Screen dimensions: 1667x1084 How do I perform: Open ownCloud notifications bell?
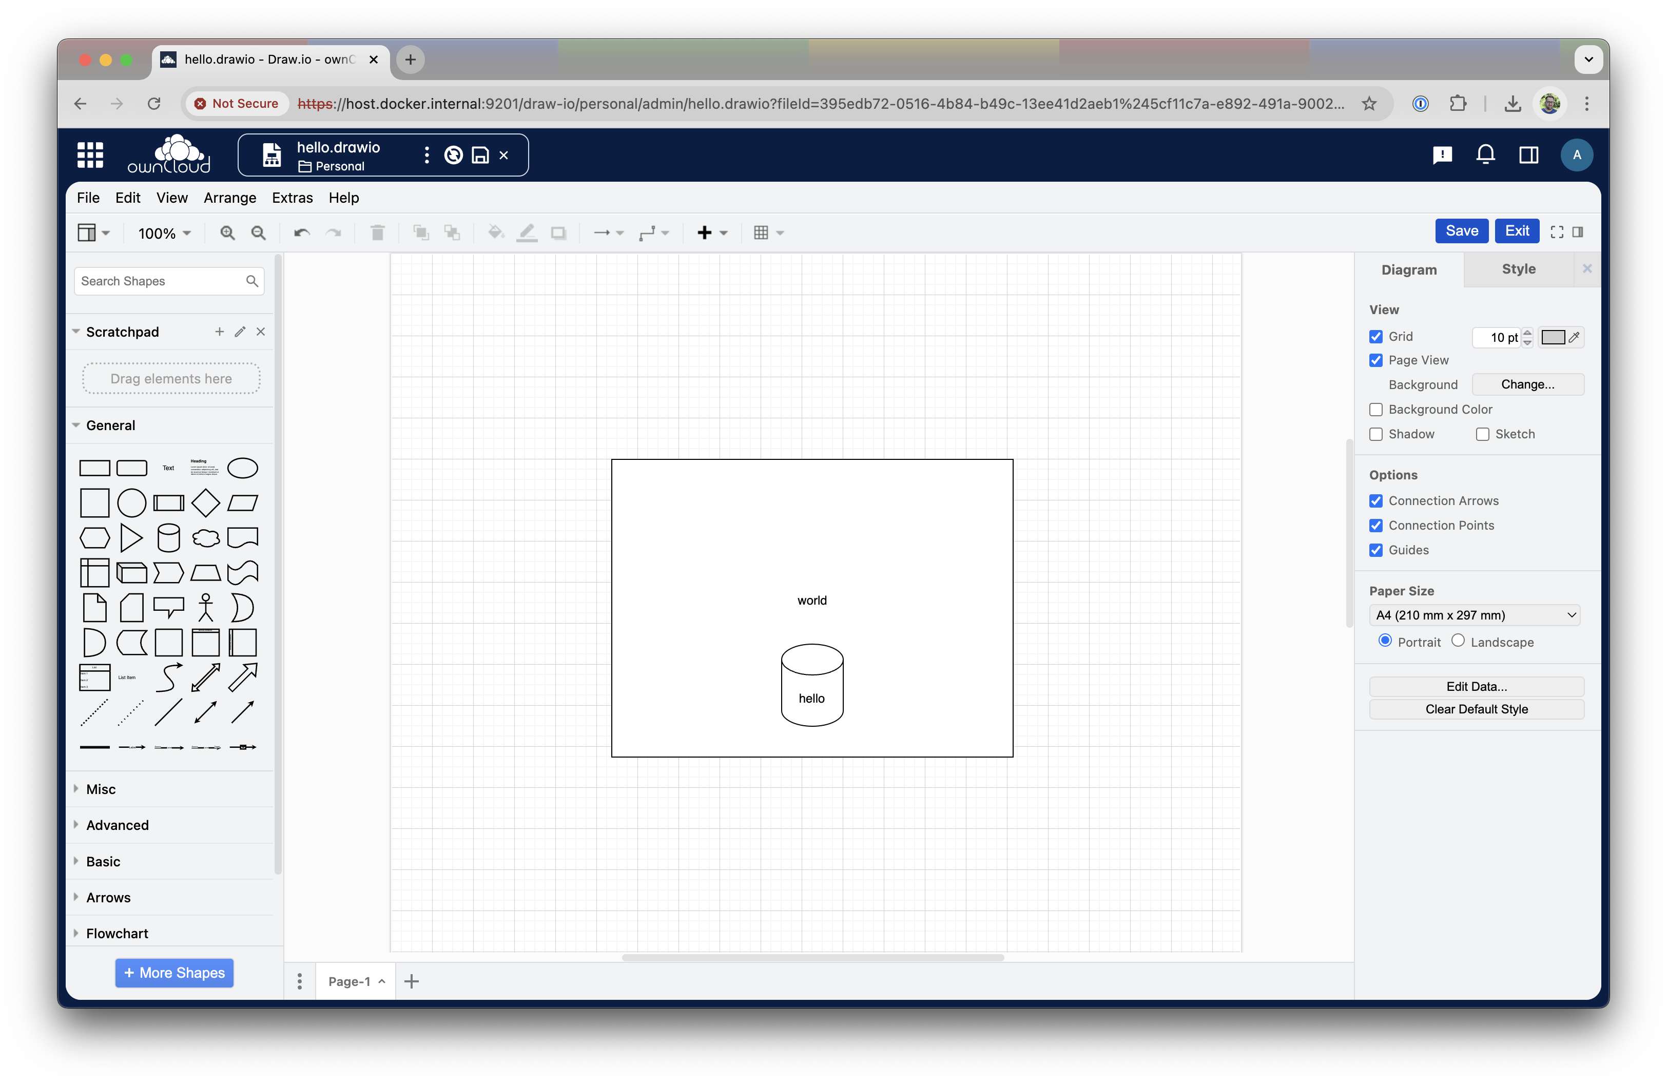pyautogui.click(x=1486, y=155)
